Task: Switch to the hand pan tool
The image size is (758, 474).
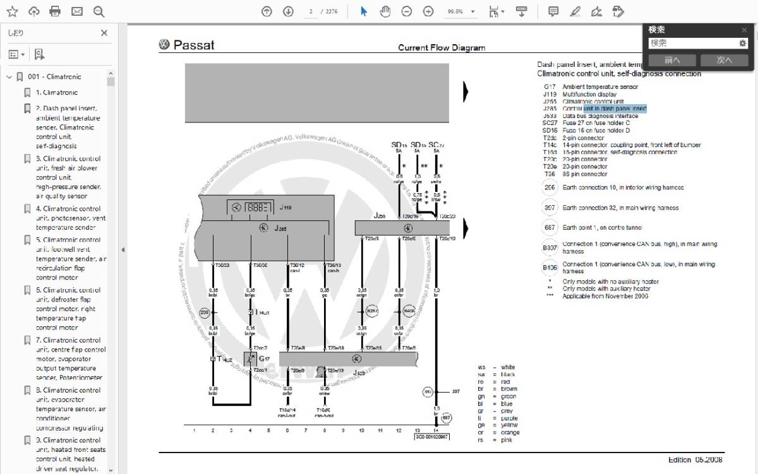Action: pos(385,11)
